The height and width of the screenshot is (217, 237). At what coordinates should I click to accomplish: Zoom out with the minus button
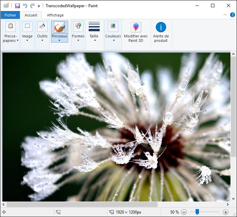[x=184, y=212]
